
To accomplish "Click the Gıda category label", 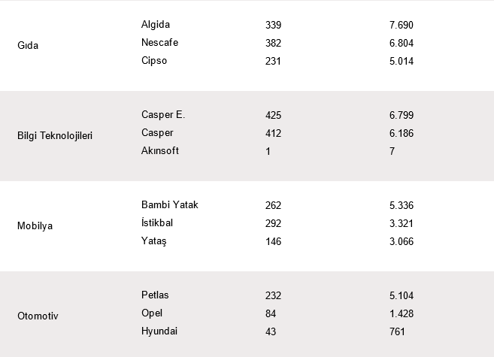I will pyautogui.click(x=28, y=46).
